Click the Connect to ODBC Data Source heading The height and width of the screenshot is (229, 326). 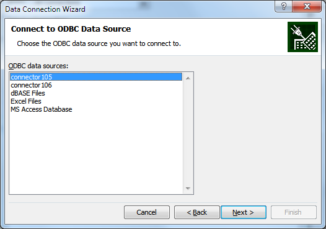71,29
